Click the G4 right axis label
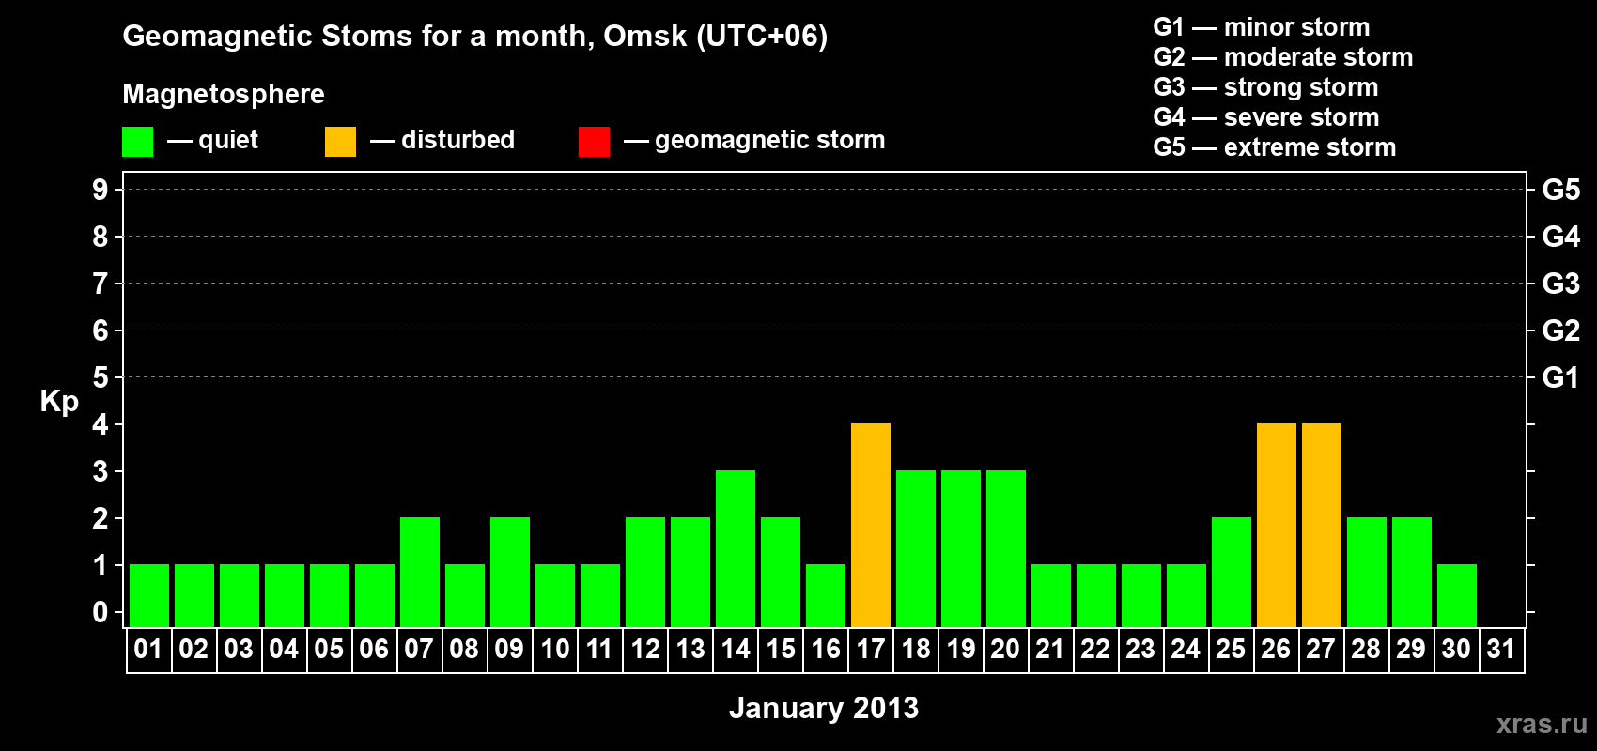 tap(1561, 237)
